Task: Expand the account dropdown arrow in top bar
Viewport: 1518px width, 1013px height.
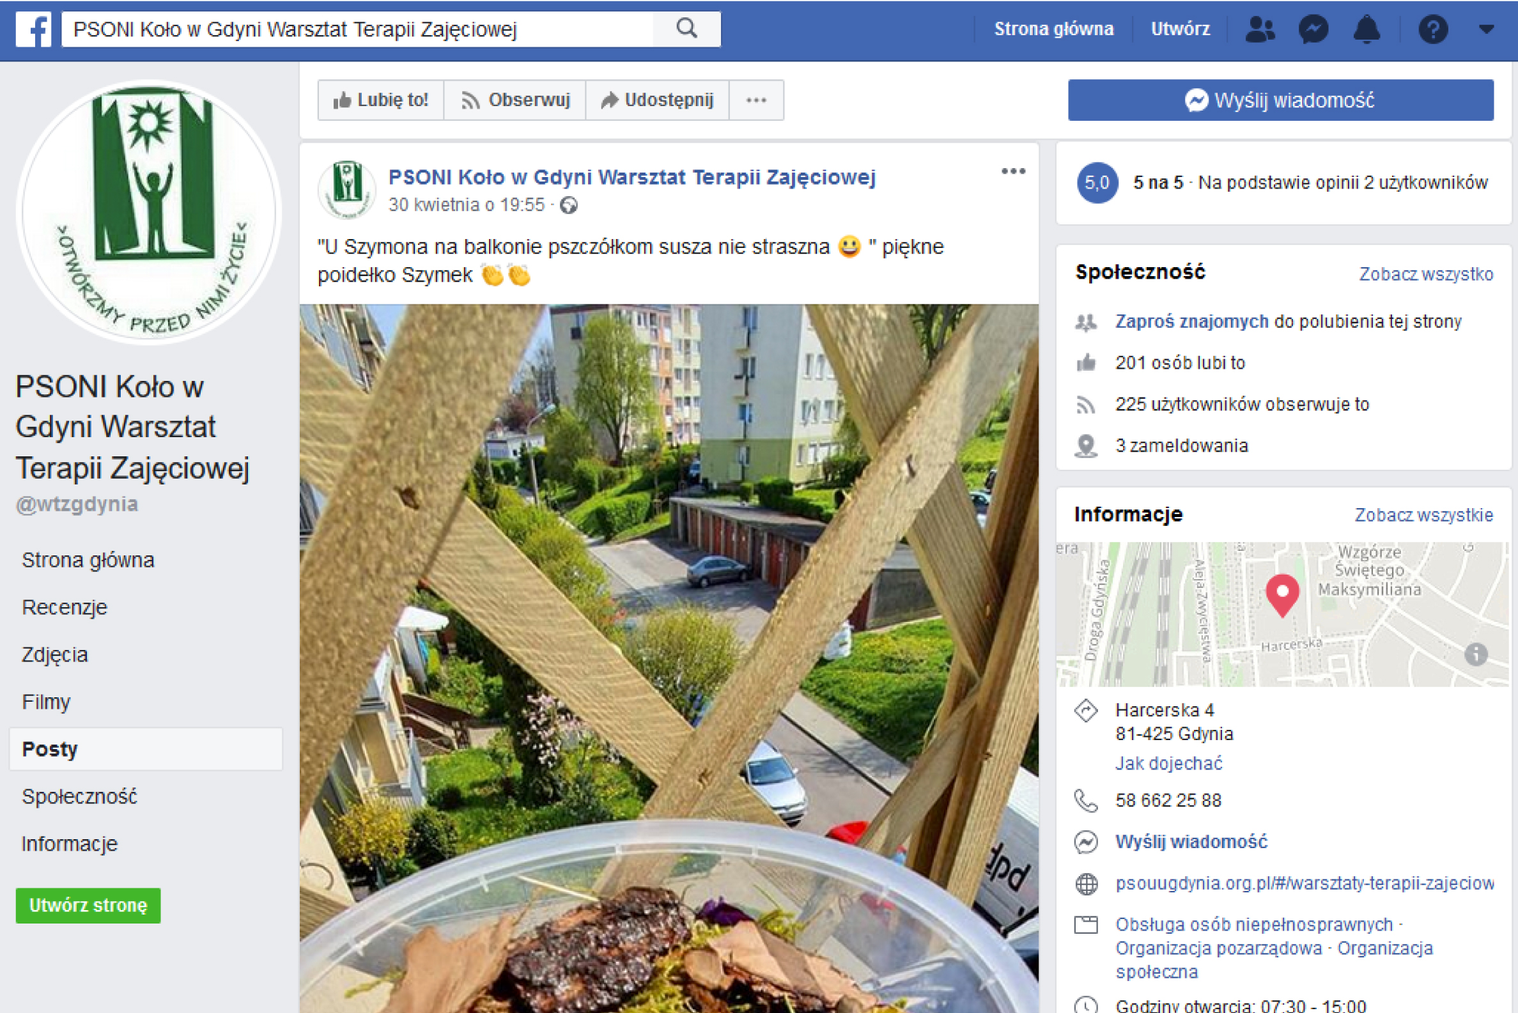Action: click(1485, 29)
